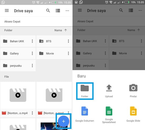The width and height of the screenshot is (145, 130).
Task: Tap Akses Cepat header in left screen
Action: [12, 21]
